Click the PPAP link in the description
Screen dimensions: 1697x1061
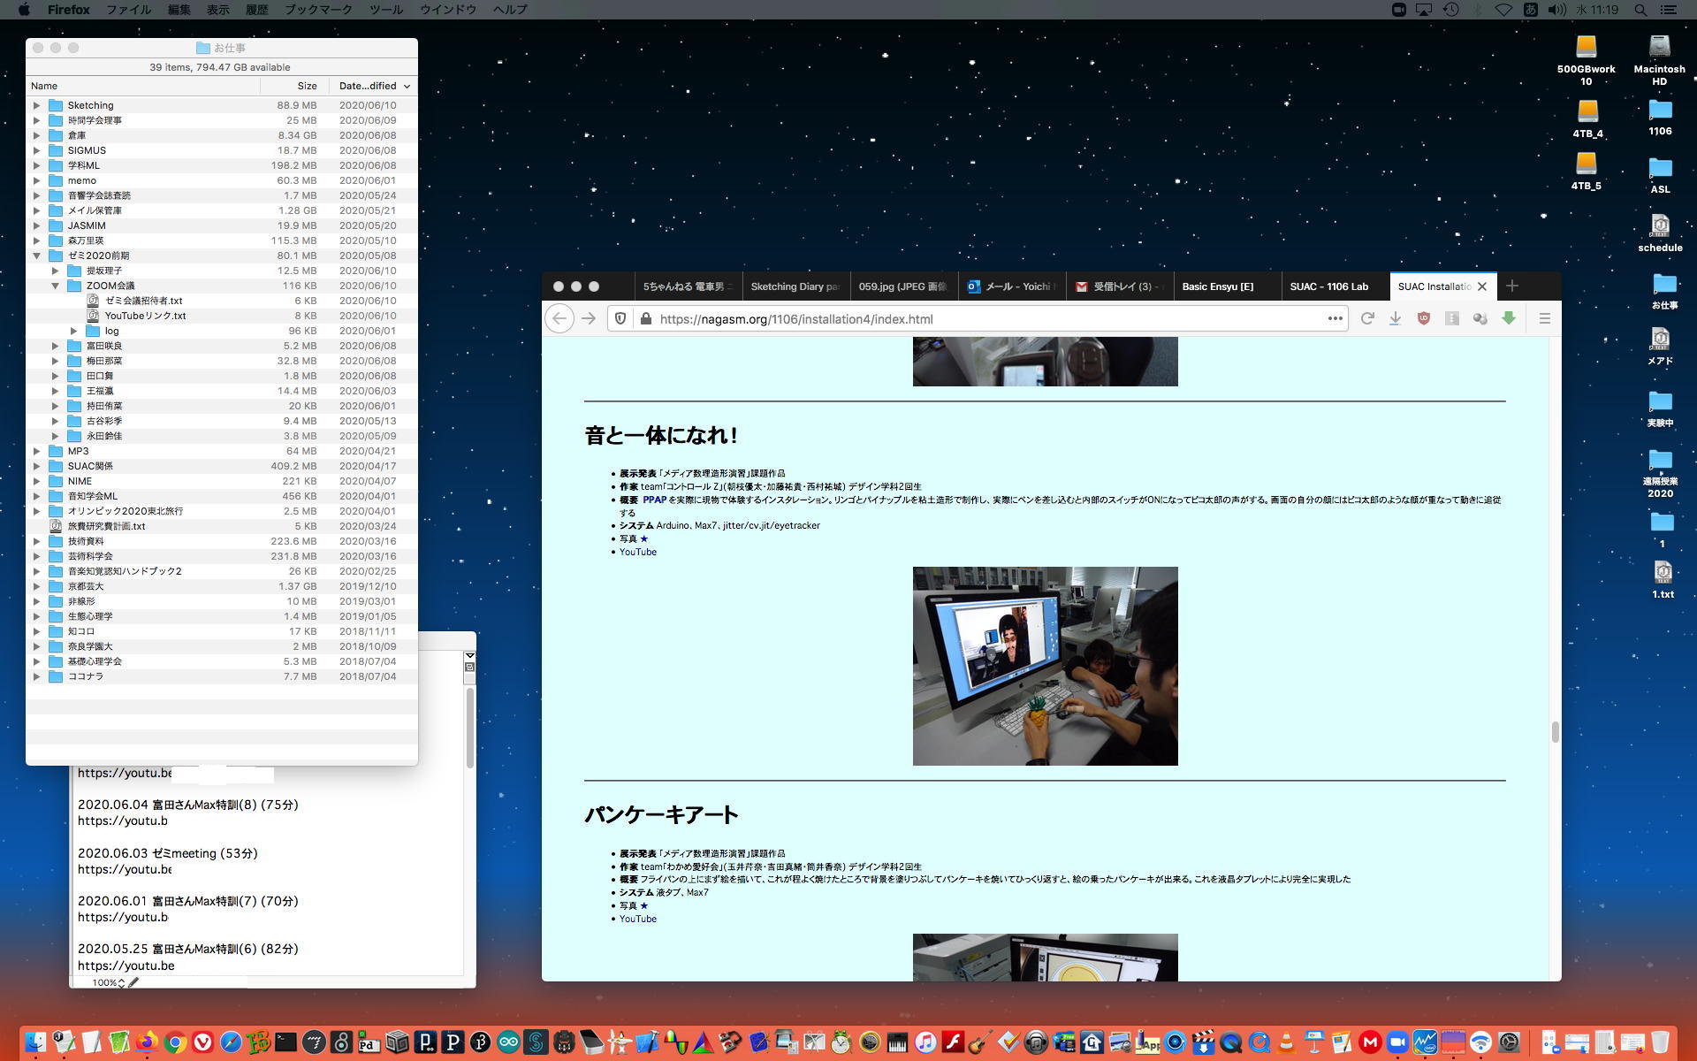coord(654,500)
